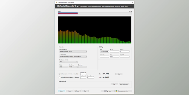Image resolution: width=189 pixels, height=95 pixels.
Task: Stop the recording
Action: (85, 91)
